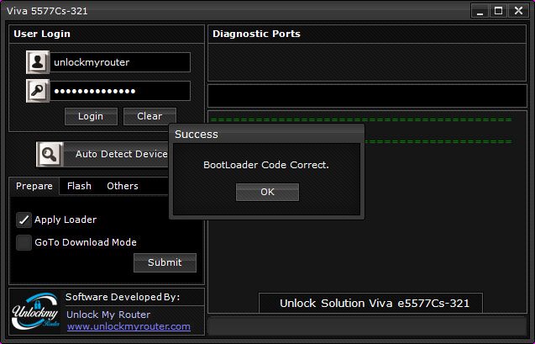Open the Others tab
The height and width of the screenshot is (344, 535).
(x=123, y=186)
